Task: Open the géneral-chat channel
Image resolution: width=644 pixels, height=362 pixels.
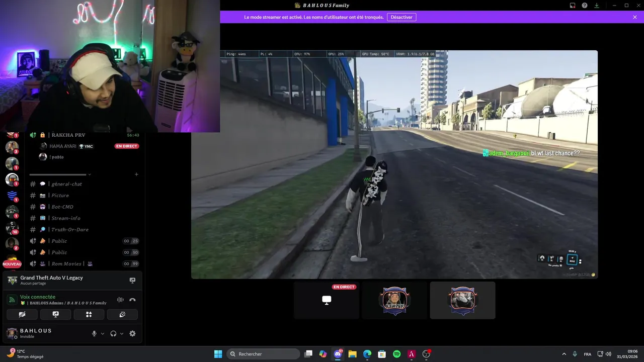Action: pyautogui.click(x=84, y=184)
